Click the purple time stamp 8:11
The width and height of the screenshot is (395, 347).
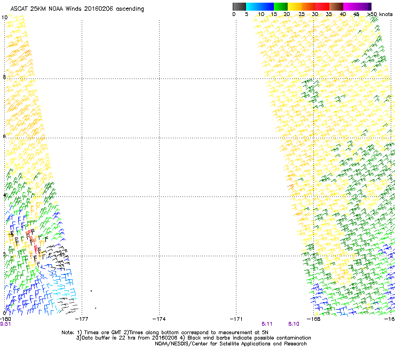(x=267, y=324)
